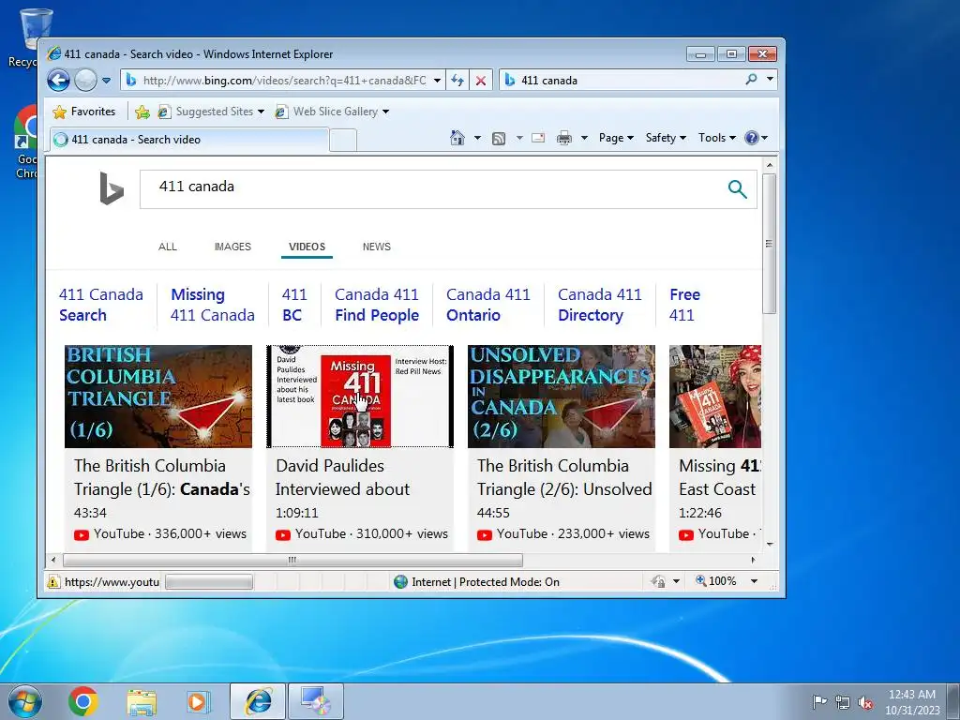The height and width of the screenshot is (720, 960).
Task: Open the Page menu
Action: (x=616, y=138)
